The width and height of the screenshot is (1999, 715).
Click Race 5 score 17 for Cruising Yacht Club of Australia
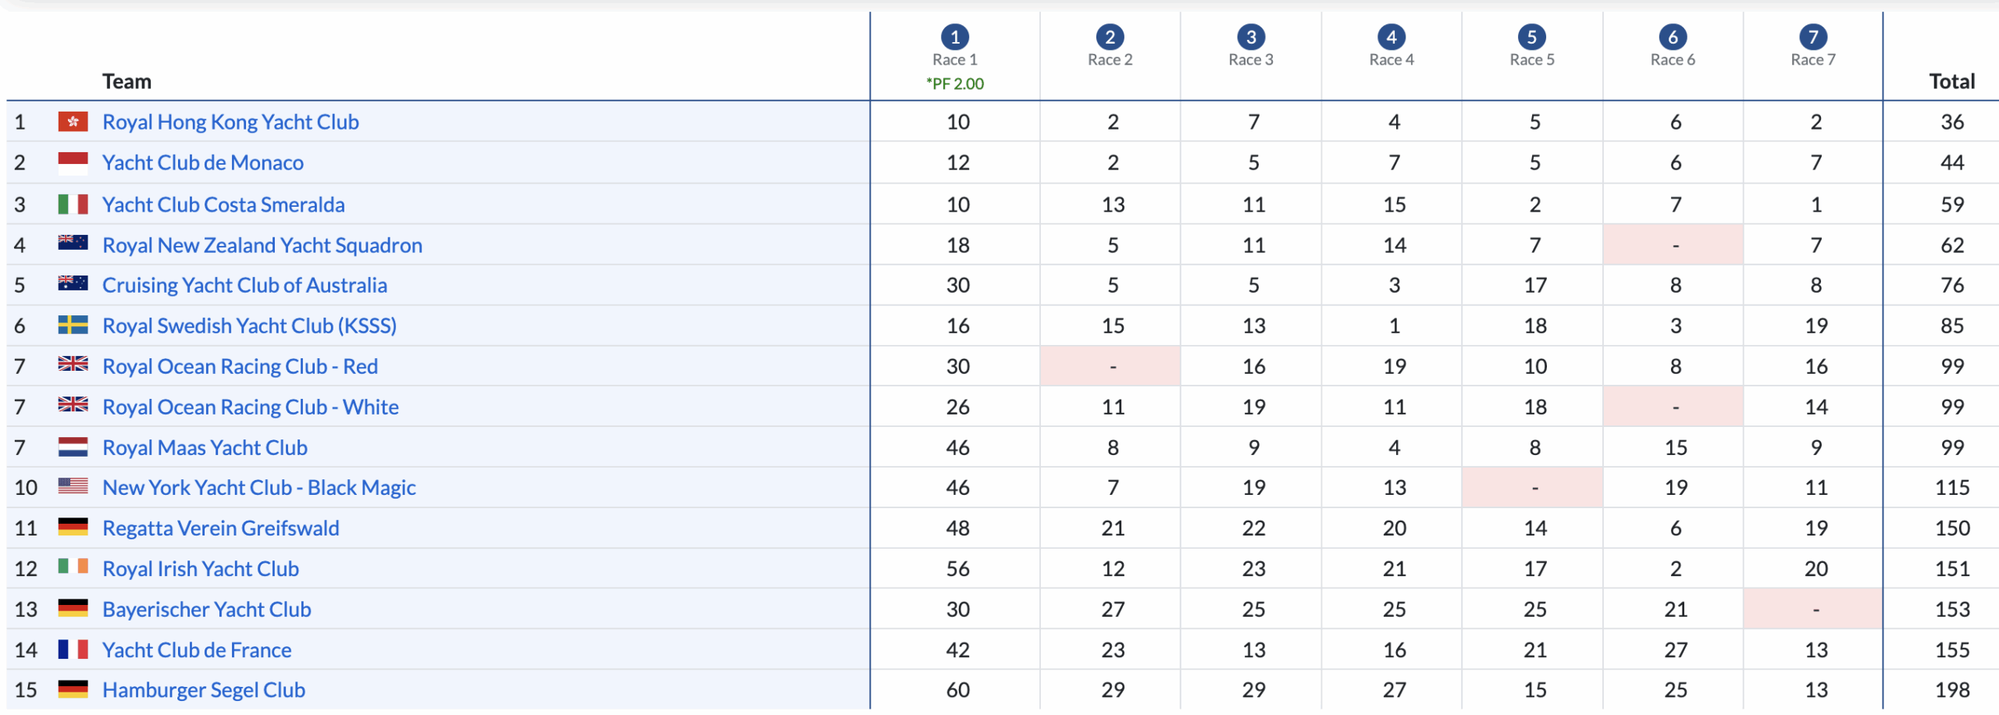click(x=1535, y=286)
